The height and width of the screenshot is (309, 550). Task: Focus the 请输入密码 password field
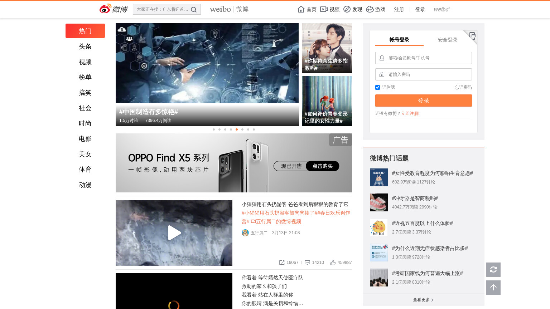pos(424,74)
